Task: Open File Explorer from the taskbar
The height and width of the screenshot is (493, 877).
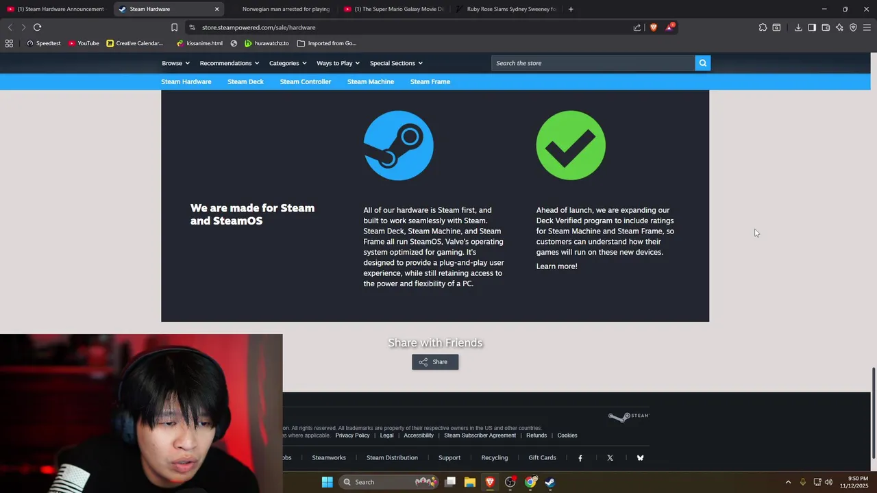Action: pos(470,482)
